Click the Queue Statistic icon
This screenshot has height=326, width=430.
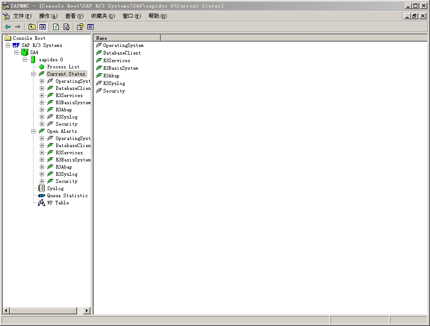[42, 195]
